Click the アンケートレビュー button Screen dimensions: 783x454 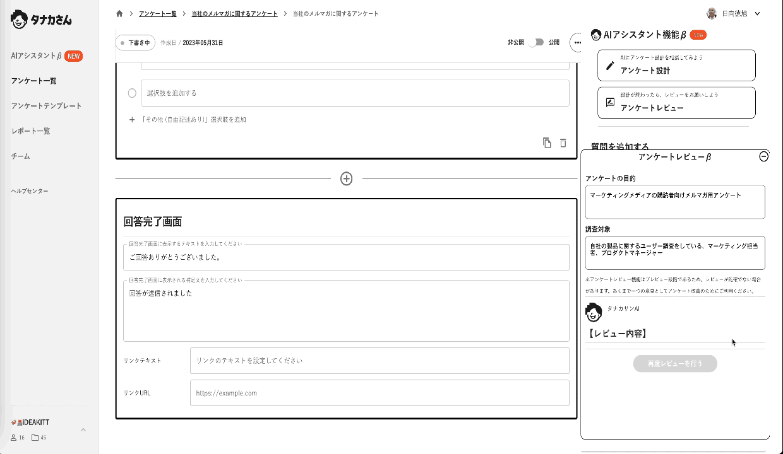coord(676,103)
